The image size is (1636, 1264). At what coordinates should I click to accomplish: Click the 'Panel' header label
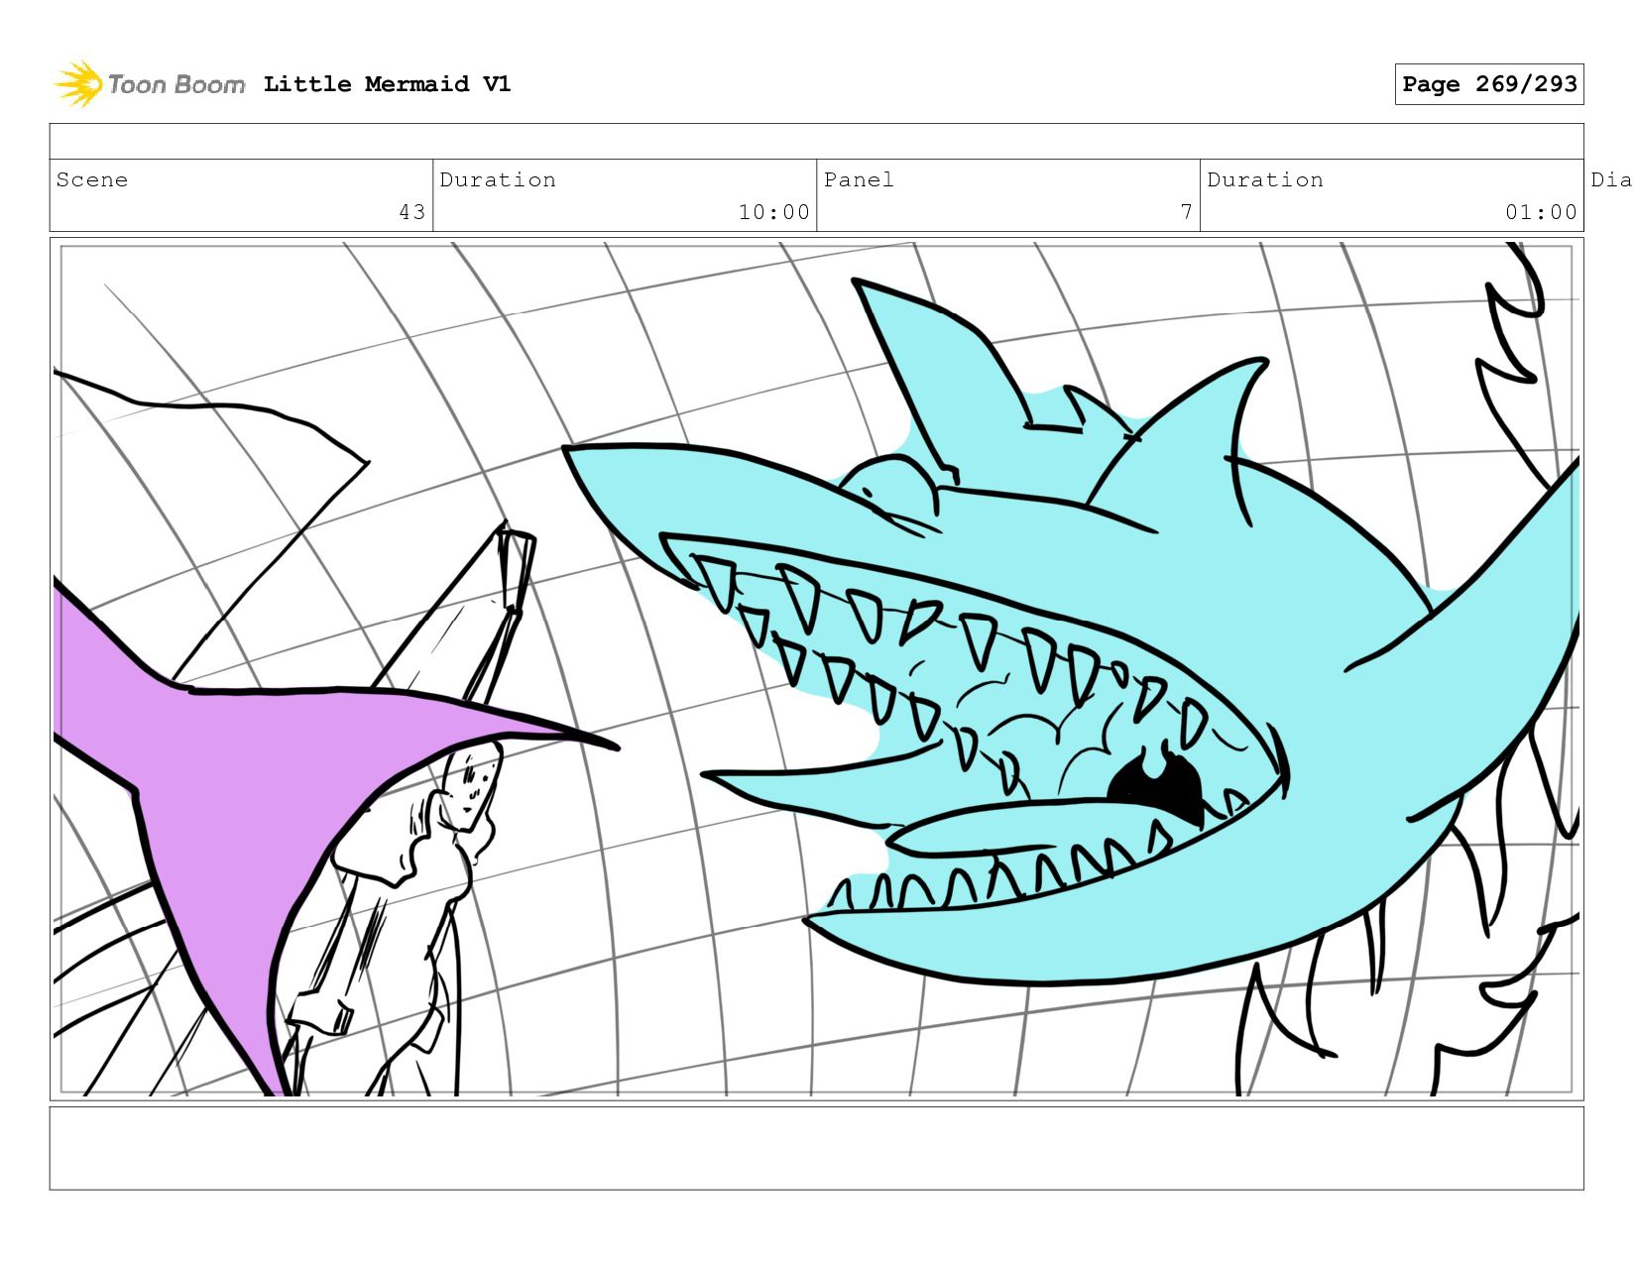click(859, 179)
